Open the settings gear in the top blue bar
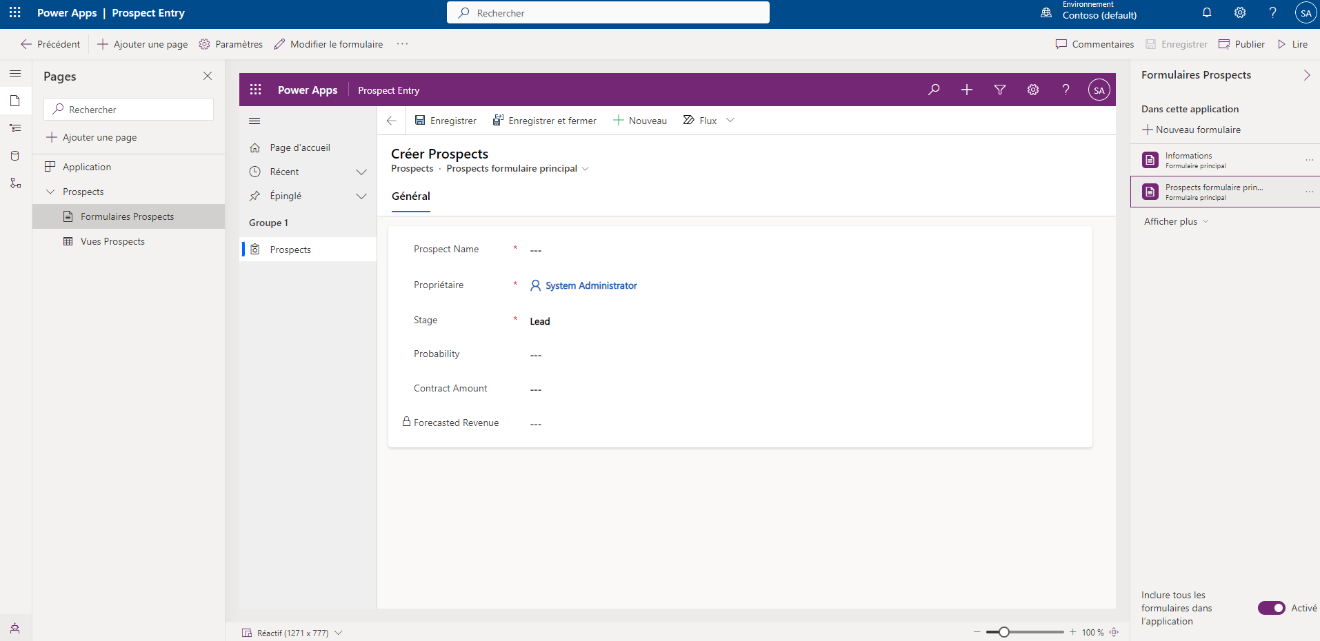 [x=1240, y=12]
